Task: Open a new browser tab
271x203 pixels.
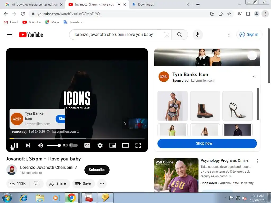Action: 198,4
